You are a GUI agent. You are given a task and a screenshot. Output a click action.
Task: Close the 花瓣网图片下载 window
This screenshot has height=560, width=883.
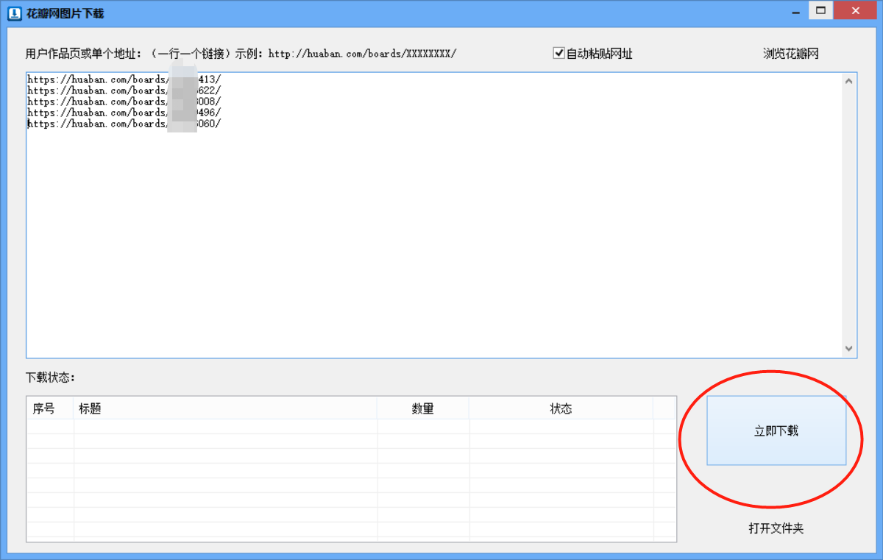[854, 10]
